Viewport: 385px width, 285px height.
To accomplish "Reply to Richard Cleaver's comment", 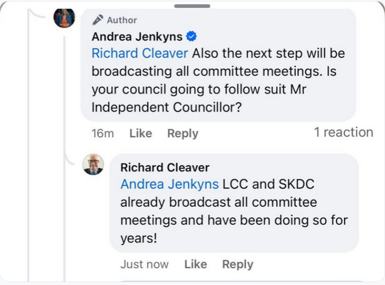I will coord(238,264).
